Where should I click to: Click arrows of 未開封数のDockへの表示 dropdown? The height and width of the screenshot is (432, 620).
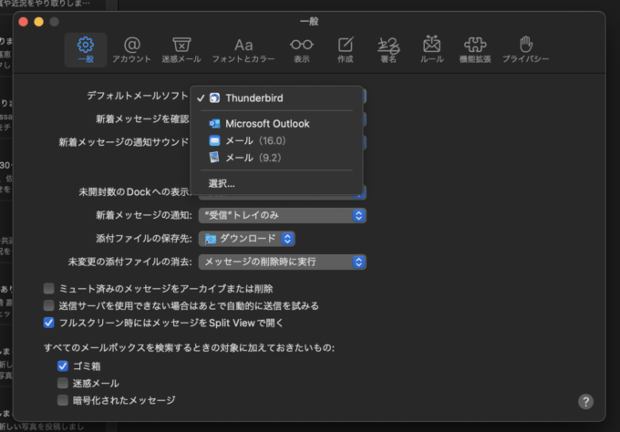[358, 193]
